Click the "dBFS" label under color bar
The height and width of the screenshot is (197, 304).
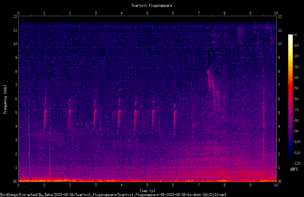[294, 169]
